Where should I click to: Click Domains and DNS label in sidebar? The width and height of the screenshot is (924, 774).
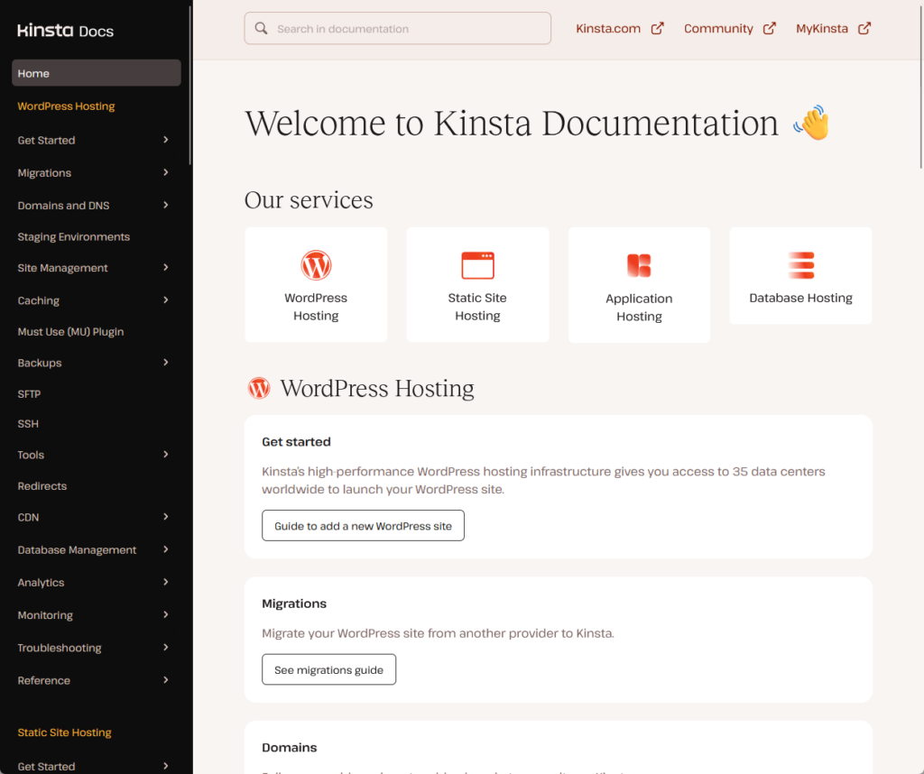pos(64,205)
